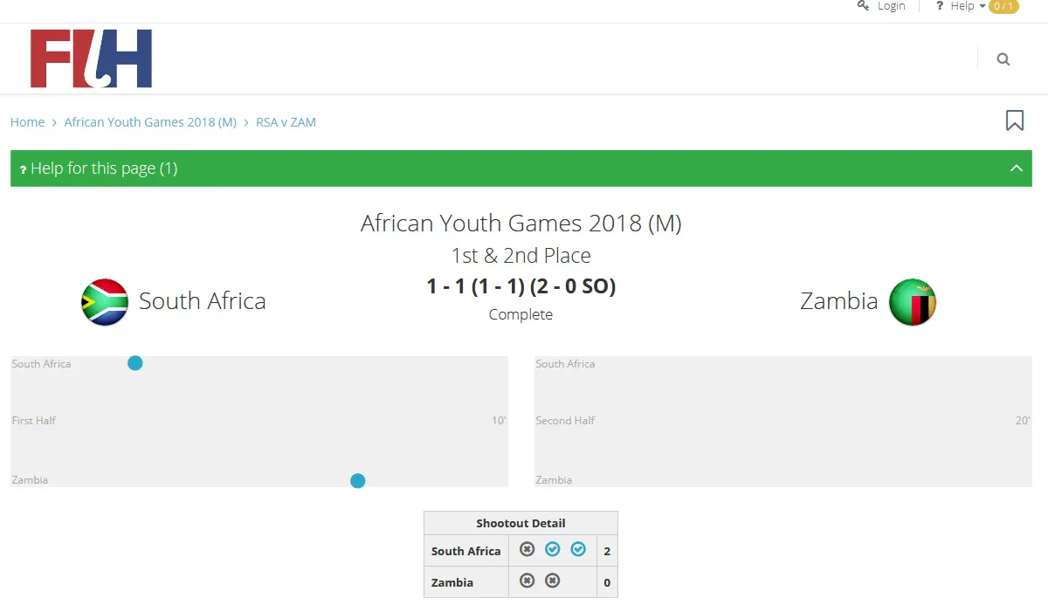1048x612 pixels.
Task: Click the FIH logo
Action: [91, 58]
